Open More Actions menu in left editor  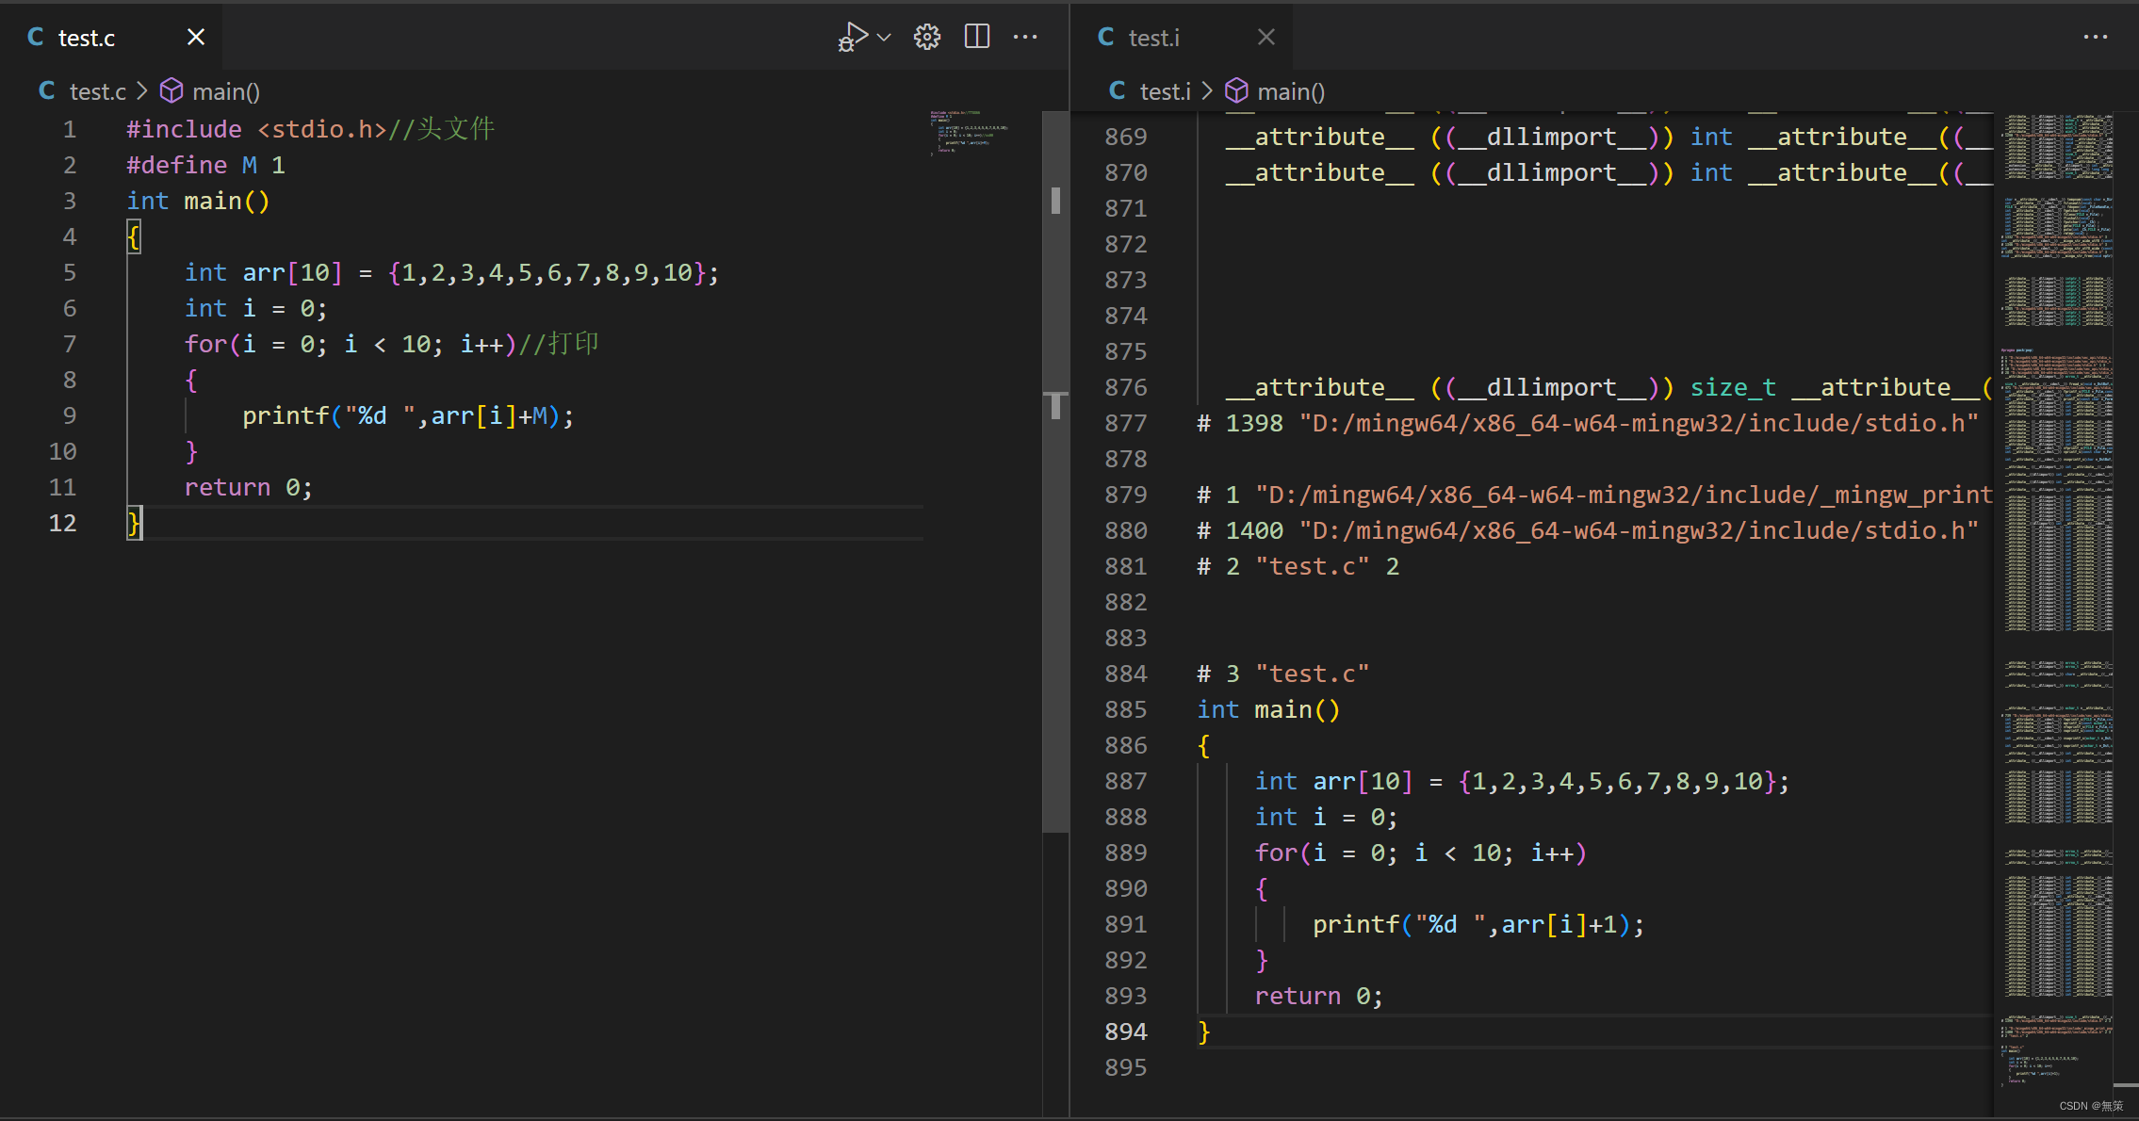[x=1025, y=38]
